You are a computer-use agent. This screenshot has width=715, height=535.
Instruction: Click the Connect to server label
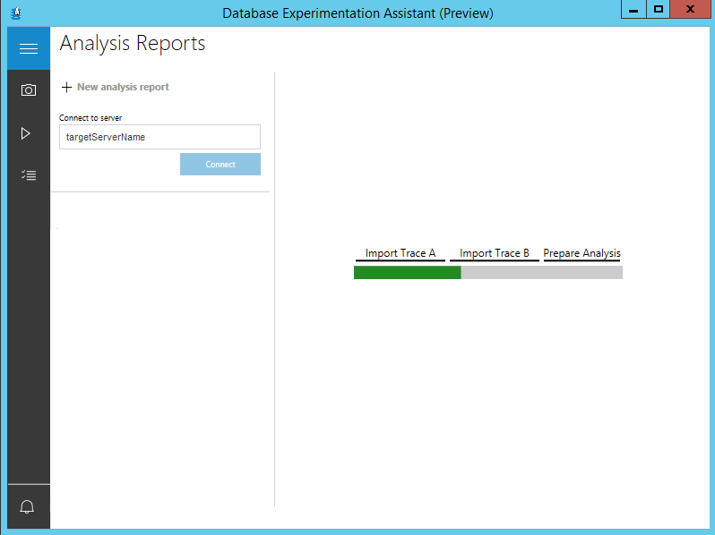coord(90,118)
